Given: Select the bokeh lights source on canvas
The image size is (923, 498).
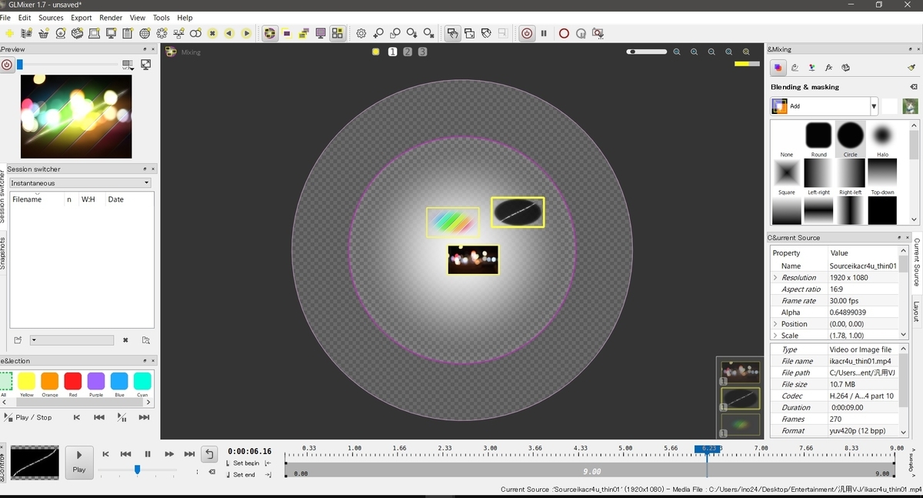Looking at the screenshot, I should [x=473, y=259].
